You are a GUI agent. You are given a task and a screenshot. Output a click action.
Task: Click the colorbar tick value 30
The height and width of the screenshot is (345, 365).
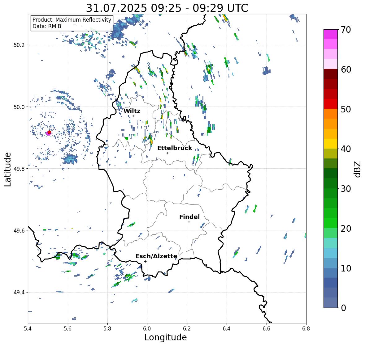(x=346, y=189)
